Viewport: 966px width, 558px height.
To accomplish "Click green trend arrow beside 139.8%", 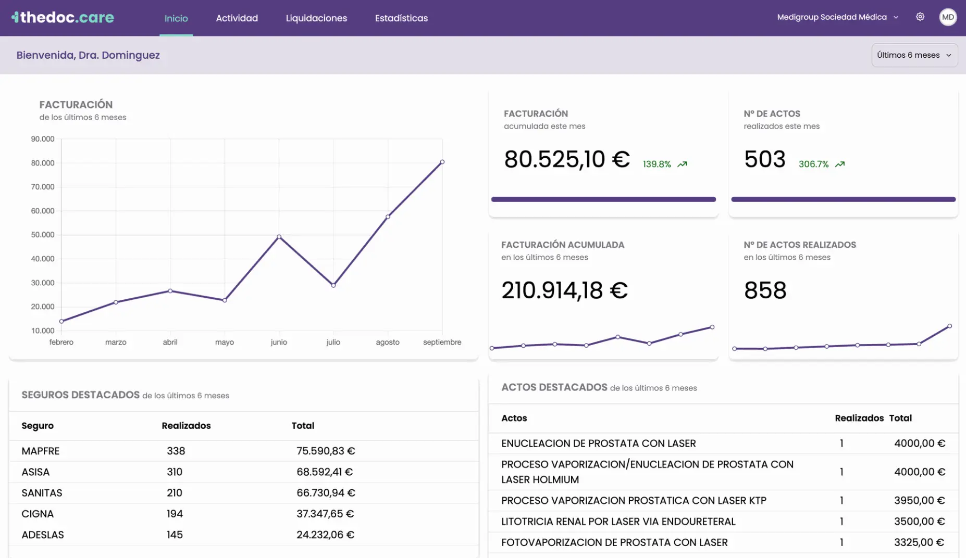I will pos(682,164).
